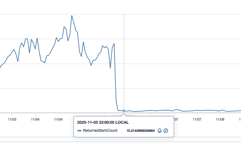Screen dimensions: 241x143
Task: Click the alarm bell icon in the tooltip
Action: pos(160,131)
